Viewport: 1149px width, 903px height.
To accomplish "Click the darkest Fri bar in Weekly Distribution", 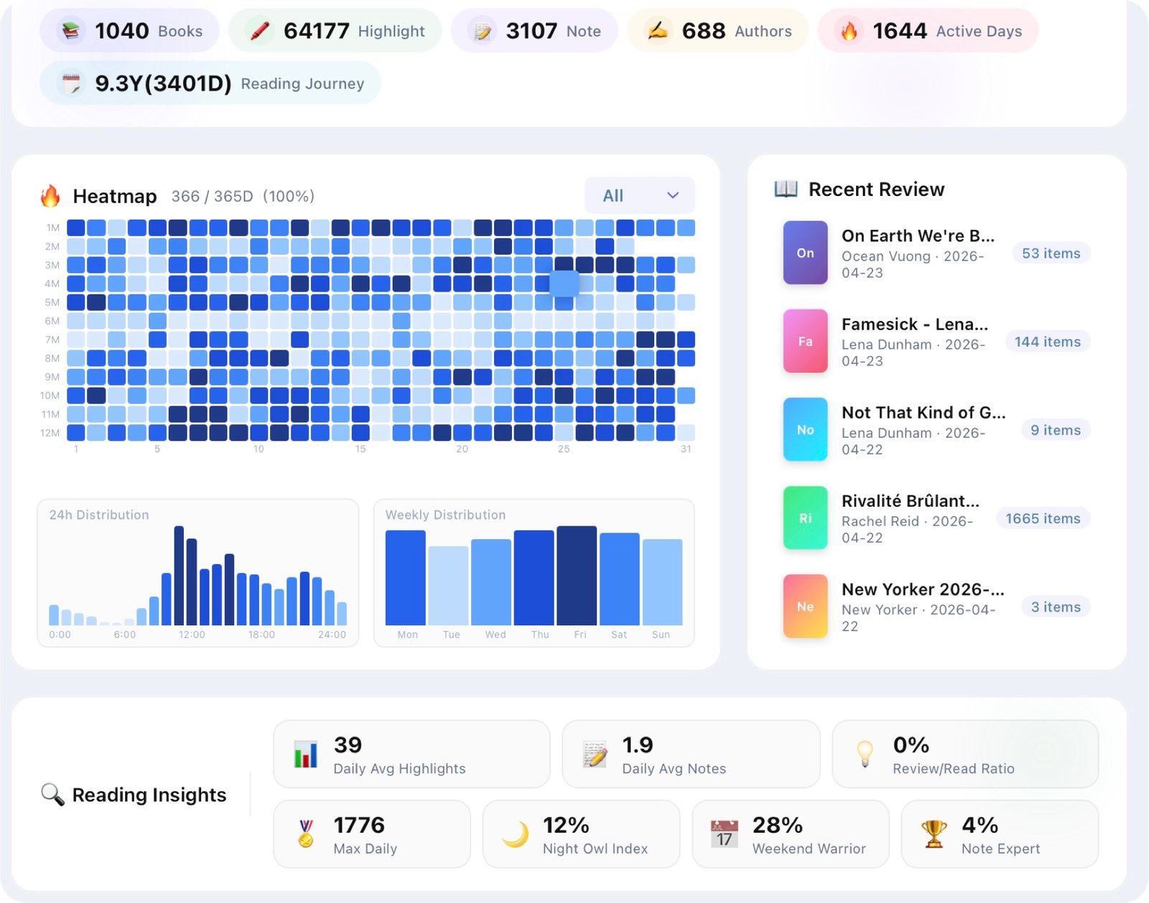I will [x=577, y=576].
